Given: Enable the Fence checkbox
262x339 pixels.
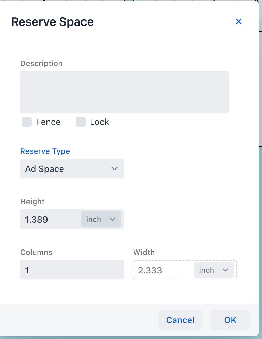Looking at the screenshot, I should point(26,122).
